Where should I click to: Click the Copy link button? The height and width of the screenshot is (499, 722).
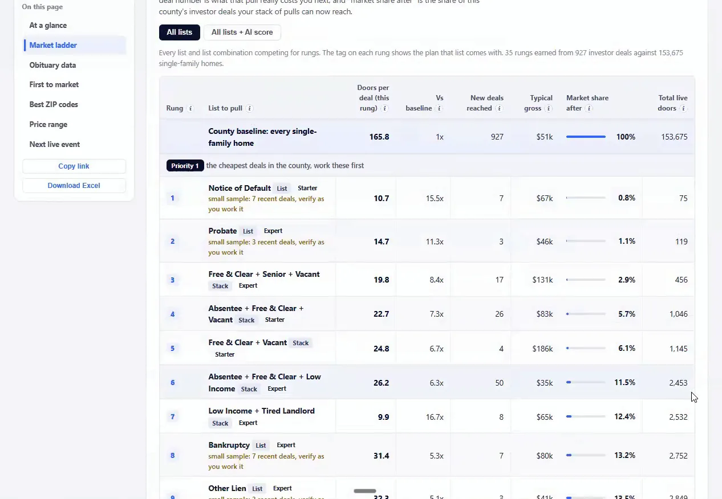click(74, 166)
